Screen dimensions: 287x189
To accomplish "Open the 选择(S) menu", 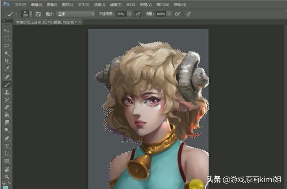I will tap(100, 5).
